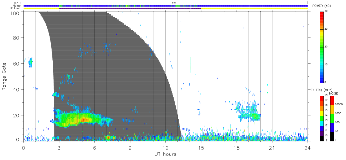346x160 pixels.
Task: Click x-axis tick label '18'
Action: click(x=237, y=148)
